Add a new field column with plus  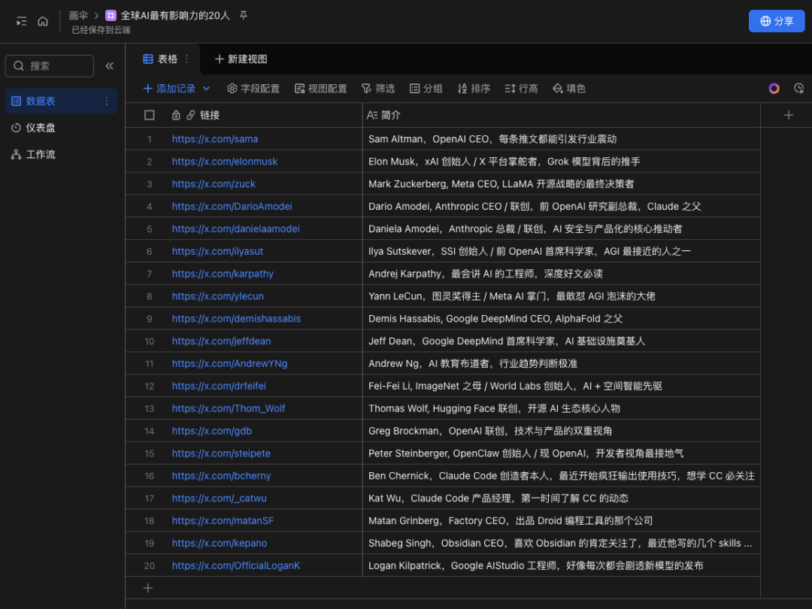pyautogui.click(x=789, y=115)
